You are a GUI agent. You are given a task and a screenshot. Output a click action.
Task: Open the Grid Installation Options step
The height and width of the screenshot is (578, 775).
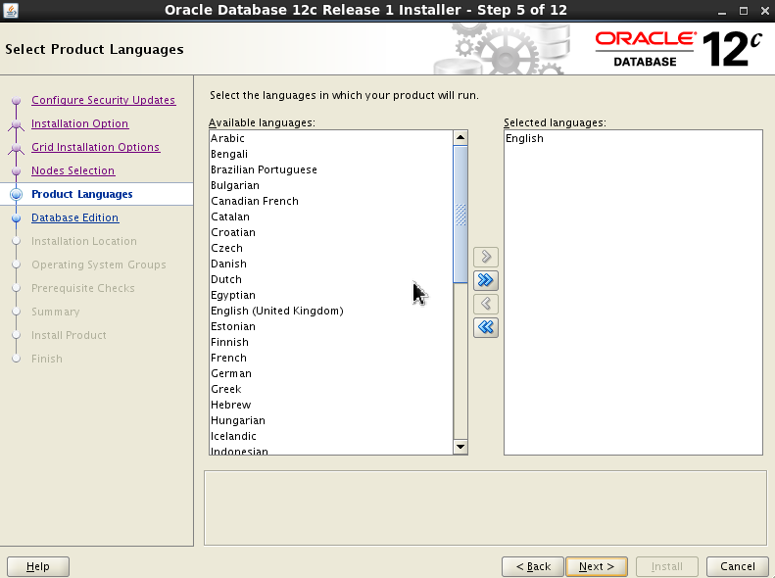point(95,147)
